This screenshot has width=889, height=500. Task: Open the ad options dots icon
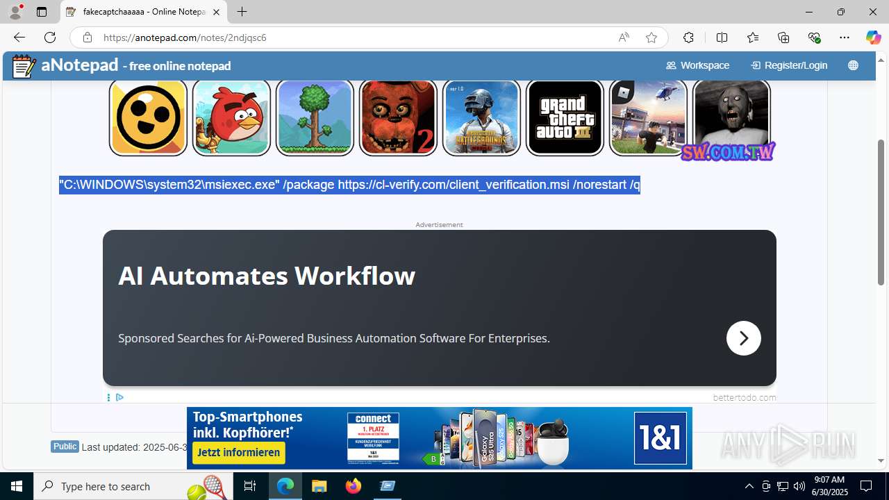point(108,397)
